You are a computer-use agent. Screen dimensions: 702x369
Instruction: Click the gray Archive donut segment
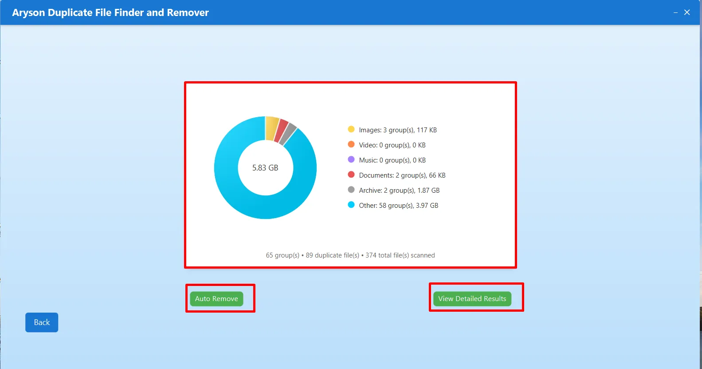pyautogui.click(x=288, y=135)
